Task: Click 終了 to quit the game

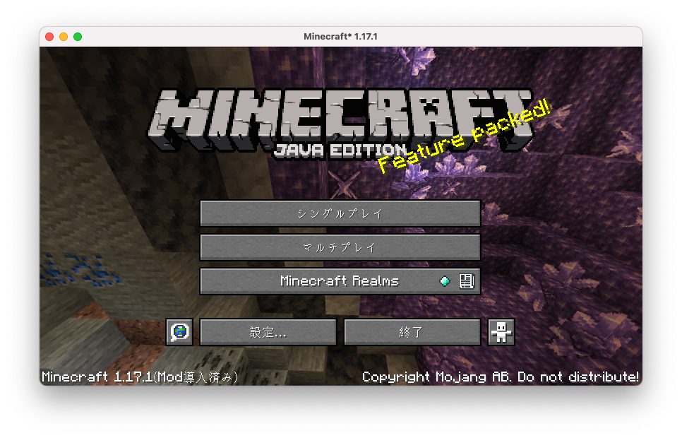Action: (x=412, y=332)
